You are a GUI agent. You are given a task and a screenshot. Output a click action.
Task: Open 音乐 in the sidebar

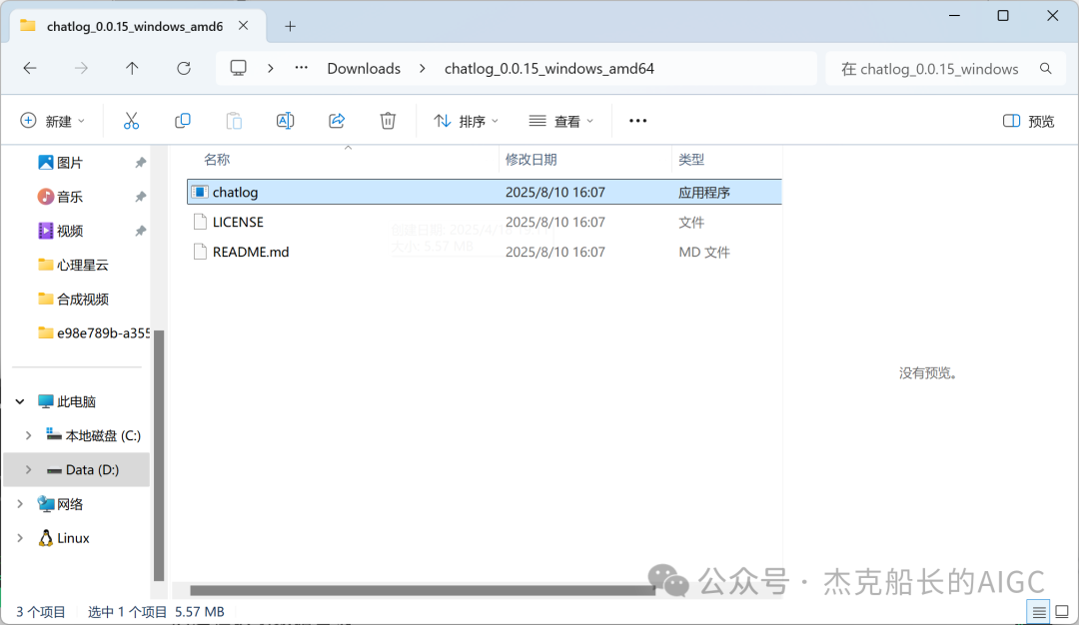(70, 197)
